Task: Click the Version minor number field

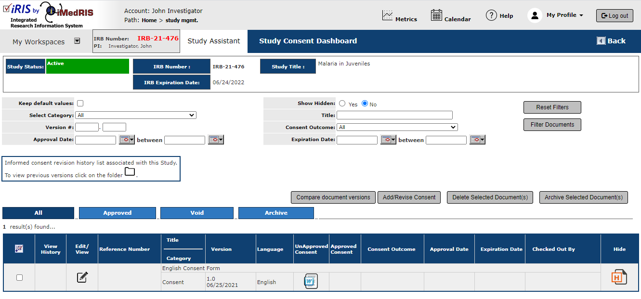Action: click(114, 127)
